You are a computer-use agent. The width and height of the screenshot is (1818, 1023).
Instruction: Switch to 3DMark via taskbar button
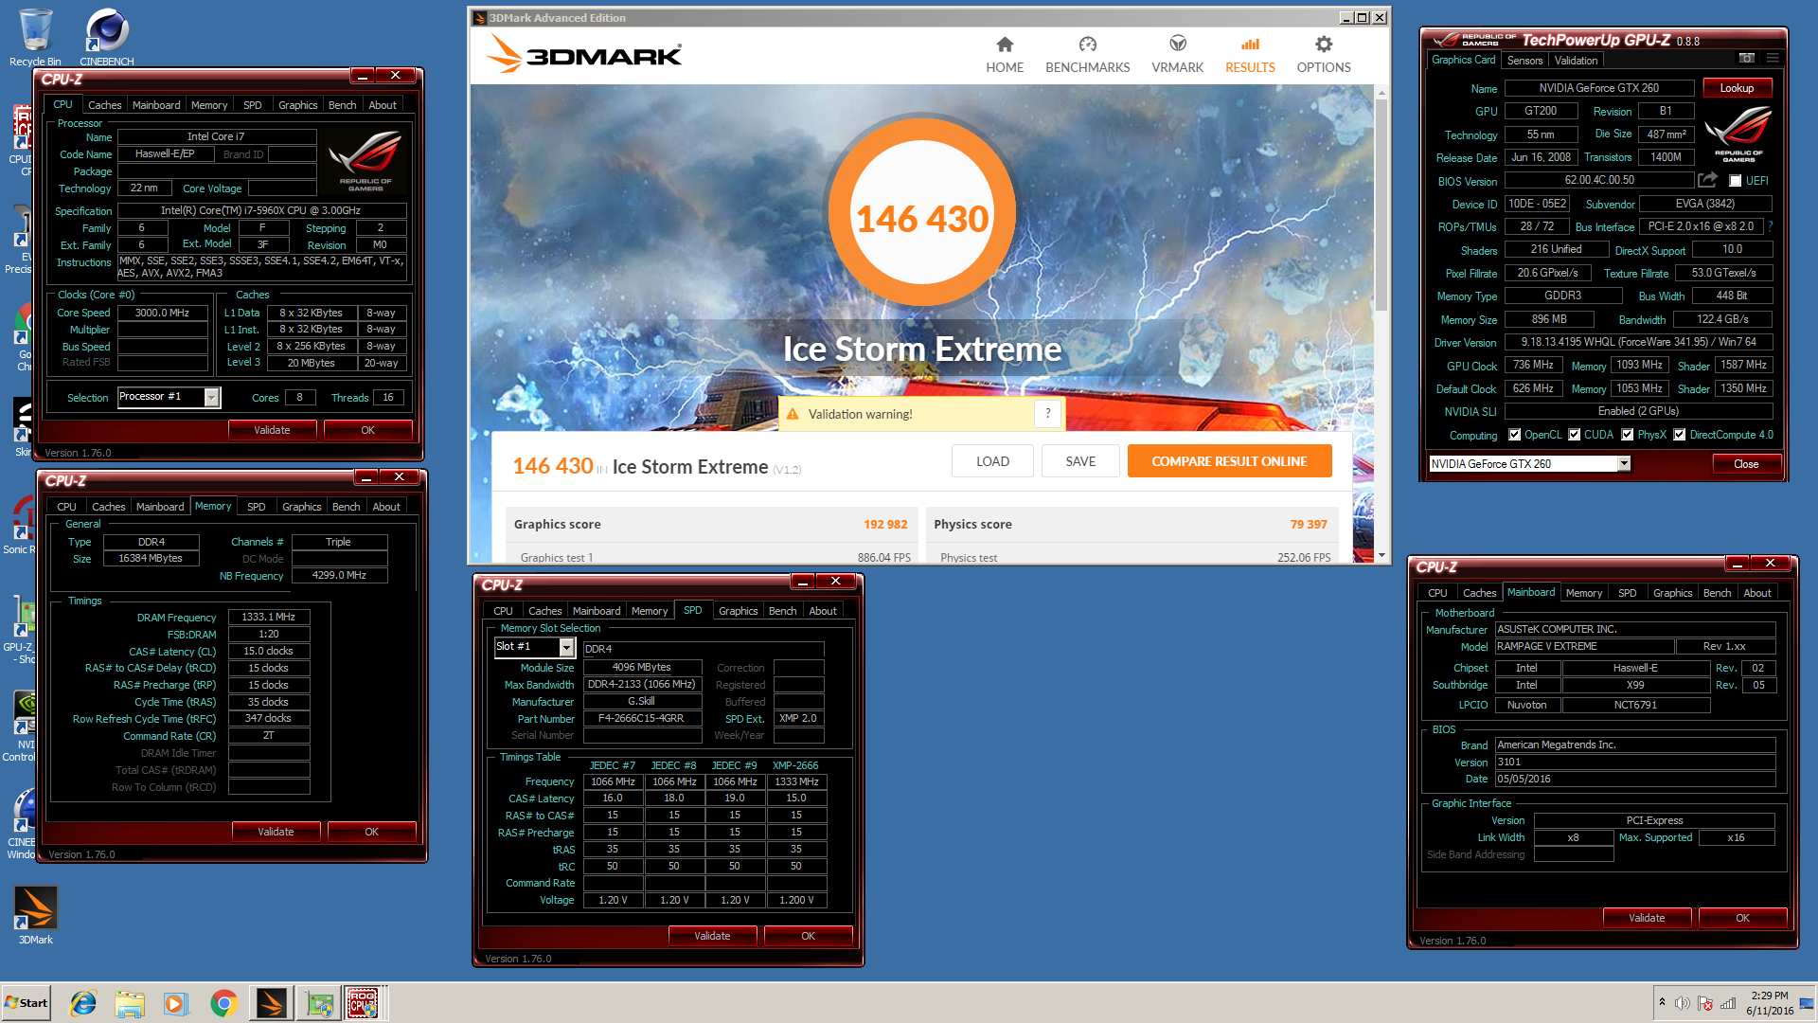(x=271, y=1003)
